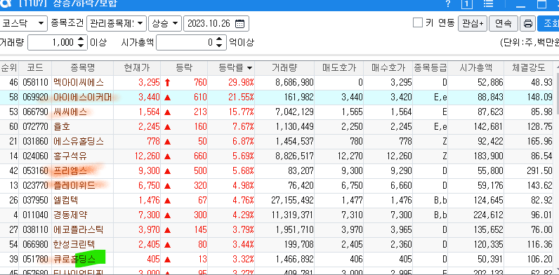Decrease the 거래량 value with down arrow

[81, 46]
